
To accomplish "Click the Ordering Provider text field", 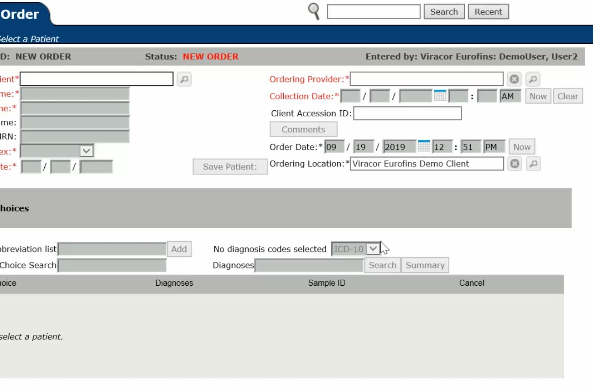I will 426,79.
